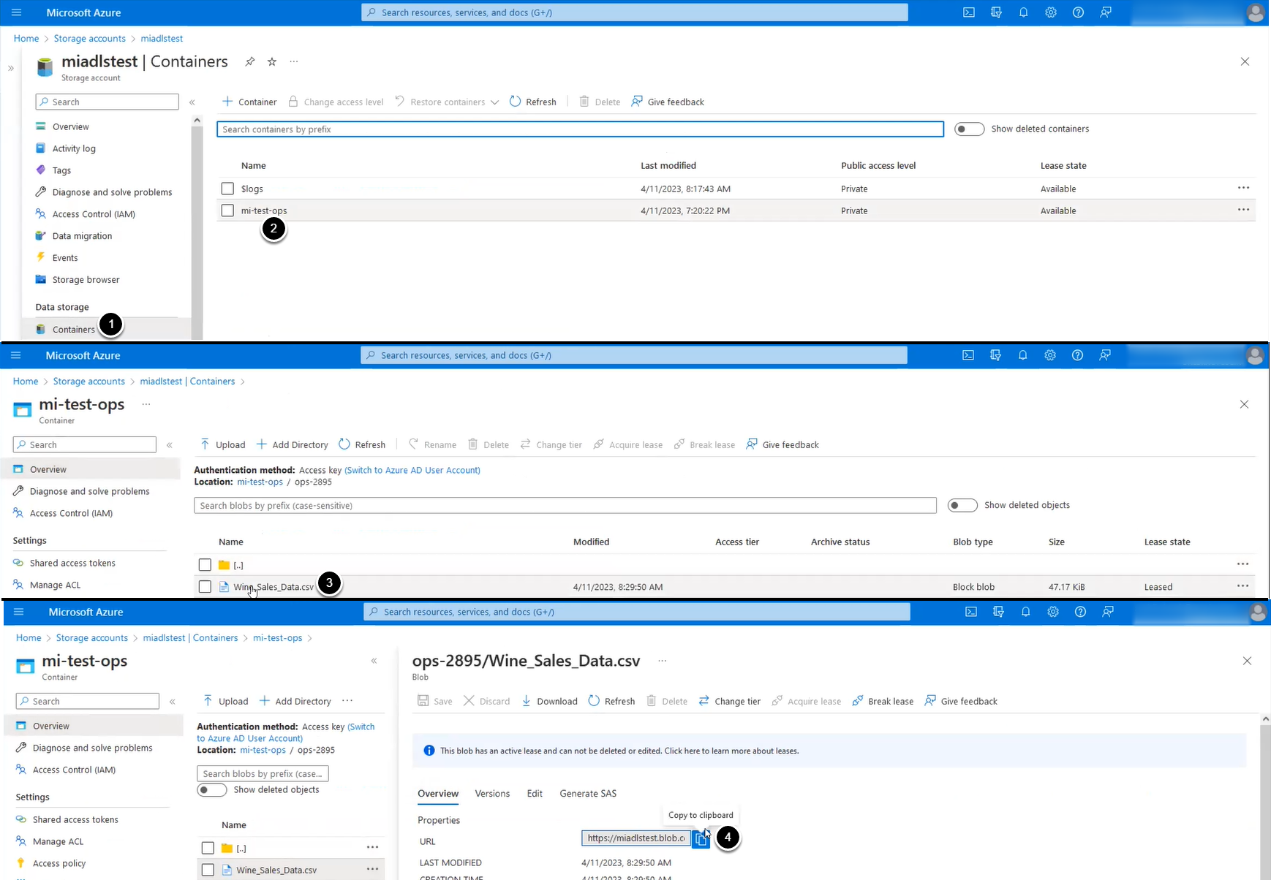Toggle Show deleted objects beside the wide blob search

962,505
